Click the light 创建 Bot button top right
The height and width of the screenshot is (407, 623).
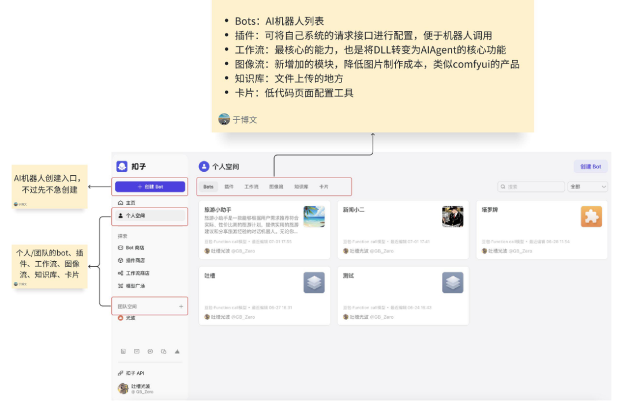coord(591,167)
